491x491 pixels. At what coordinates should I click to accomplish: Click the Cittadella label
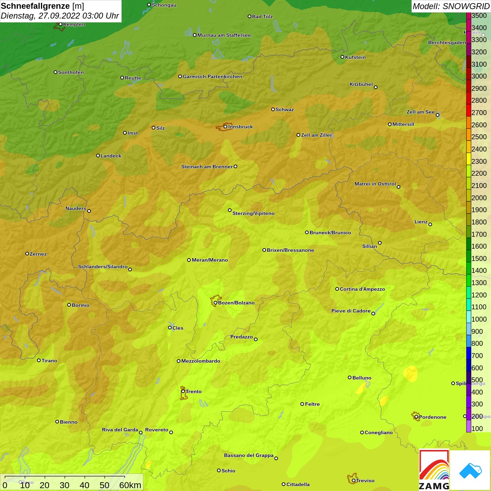point(298,484)
